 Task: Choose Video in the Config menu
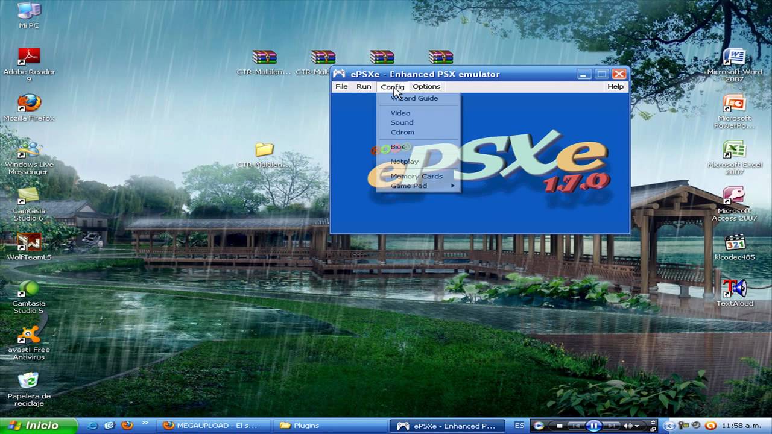(419, 113)
